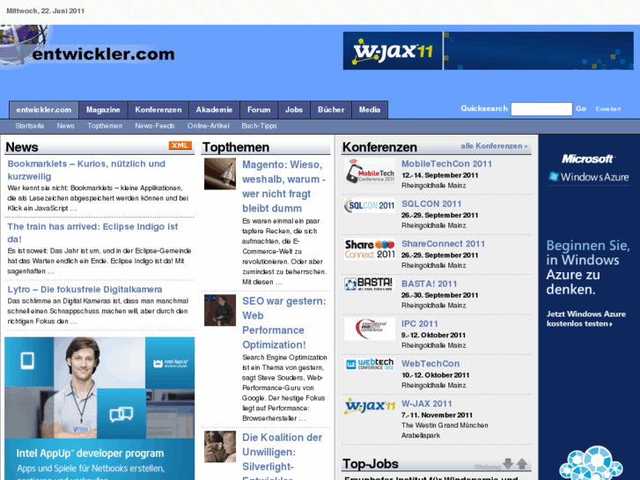
Task: Open the MobileTechCon 2011 link
Action: [446, 164]
